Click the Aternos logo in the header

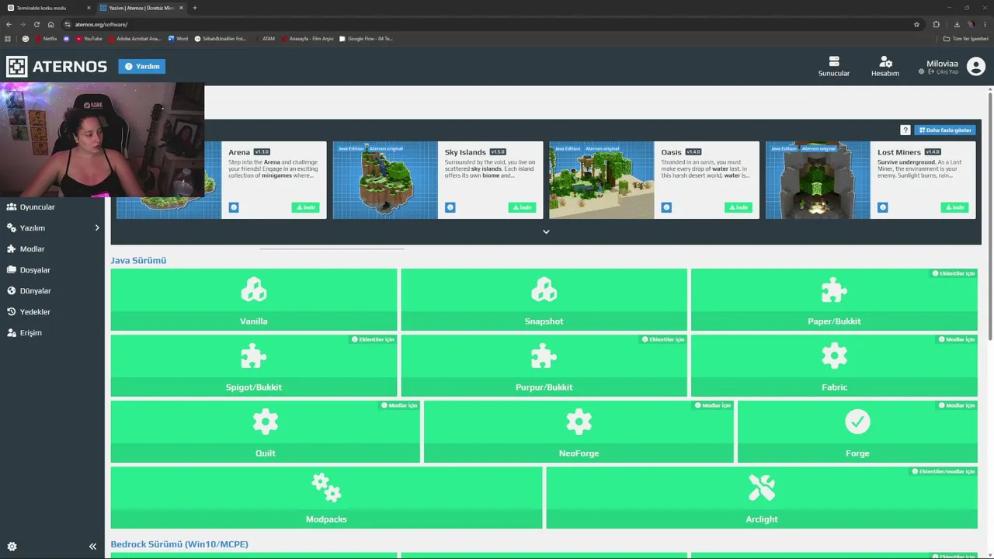[x=57, y=67]
